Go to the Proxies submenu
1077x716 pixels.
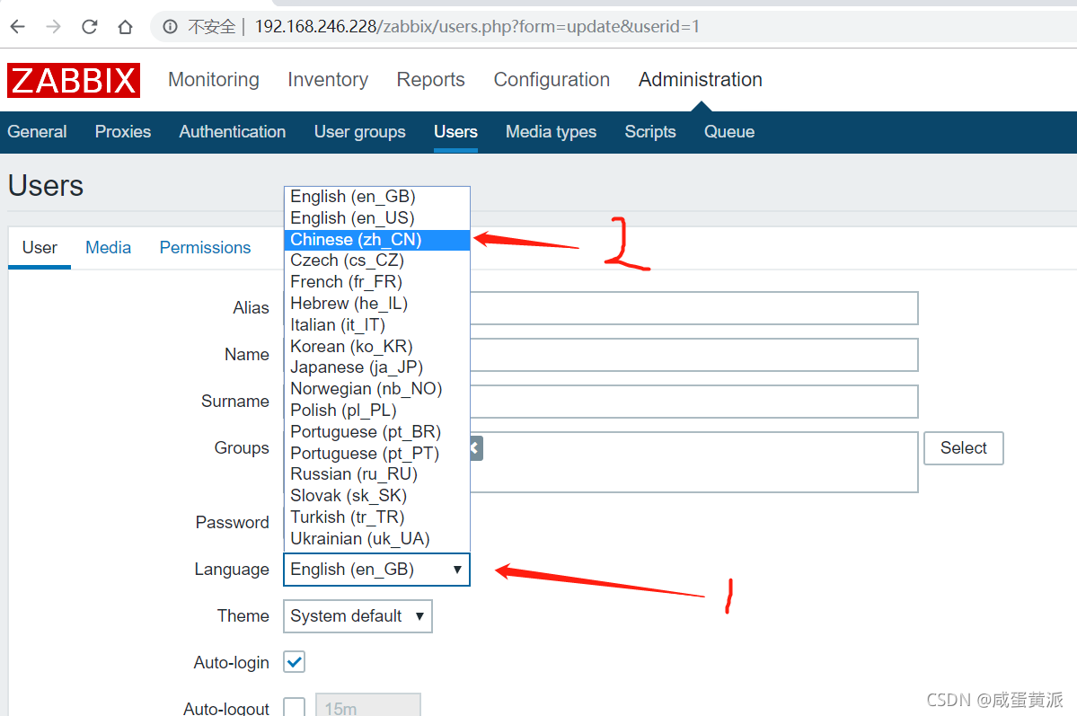pyautogui.click(x=123, y=132)
